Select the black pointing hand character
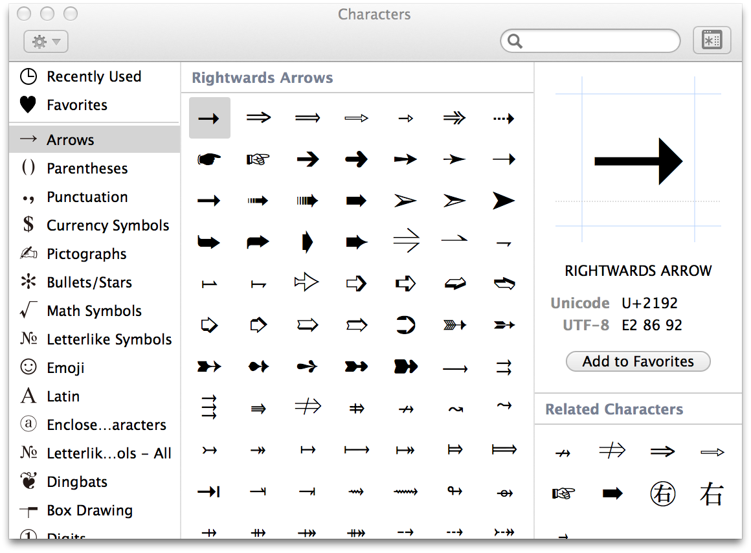This screenshot has width=751, height=553. (209, 159)
